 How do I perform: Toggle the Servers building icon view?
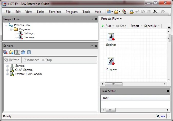[17, 52]
